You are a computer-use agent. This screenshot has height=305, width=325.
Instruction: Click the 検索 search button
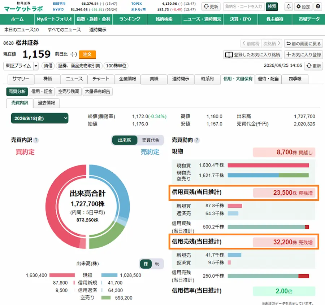(x=272, y=6)
